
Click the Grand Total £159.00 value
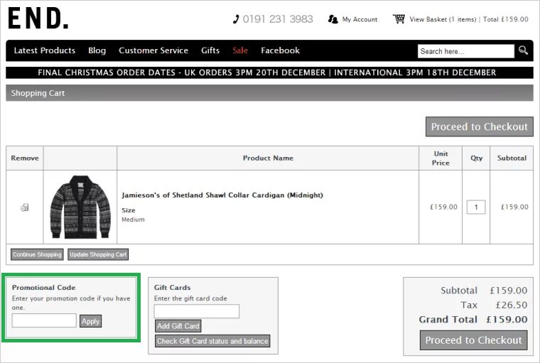coord(507,319)
